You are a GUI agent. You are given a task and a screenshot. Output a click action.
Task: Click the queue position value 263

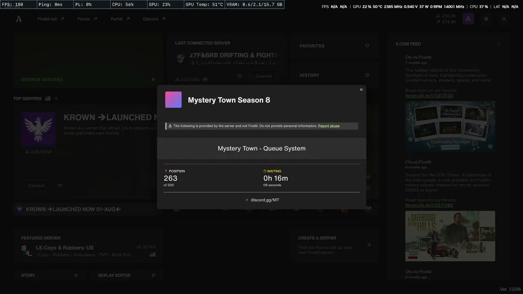[170, 178]
